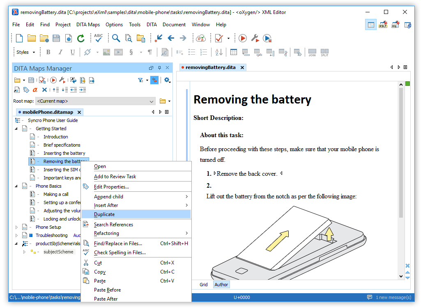Expand the Troubleshooting node

16,235
